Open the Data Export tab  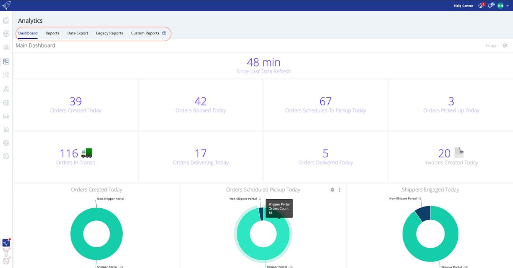[x=78, y=33]
